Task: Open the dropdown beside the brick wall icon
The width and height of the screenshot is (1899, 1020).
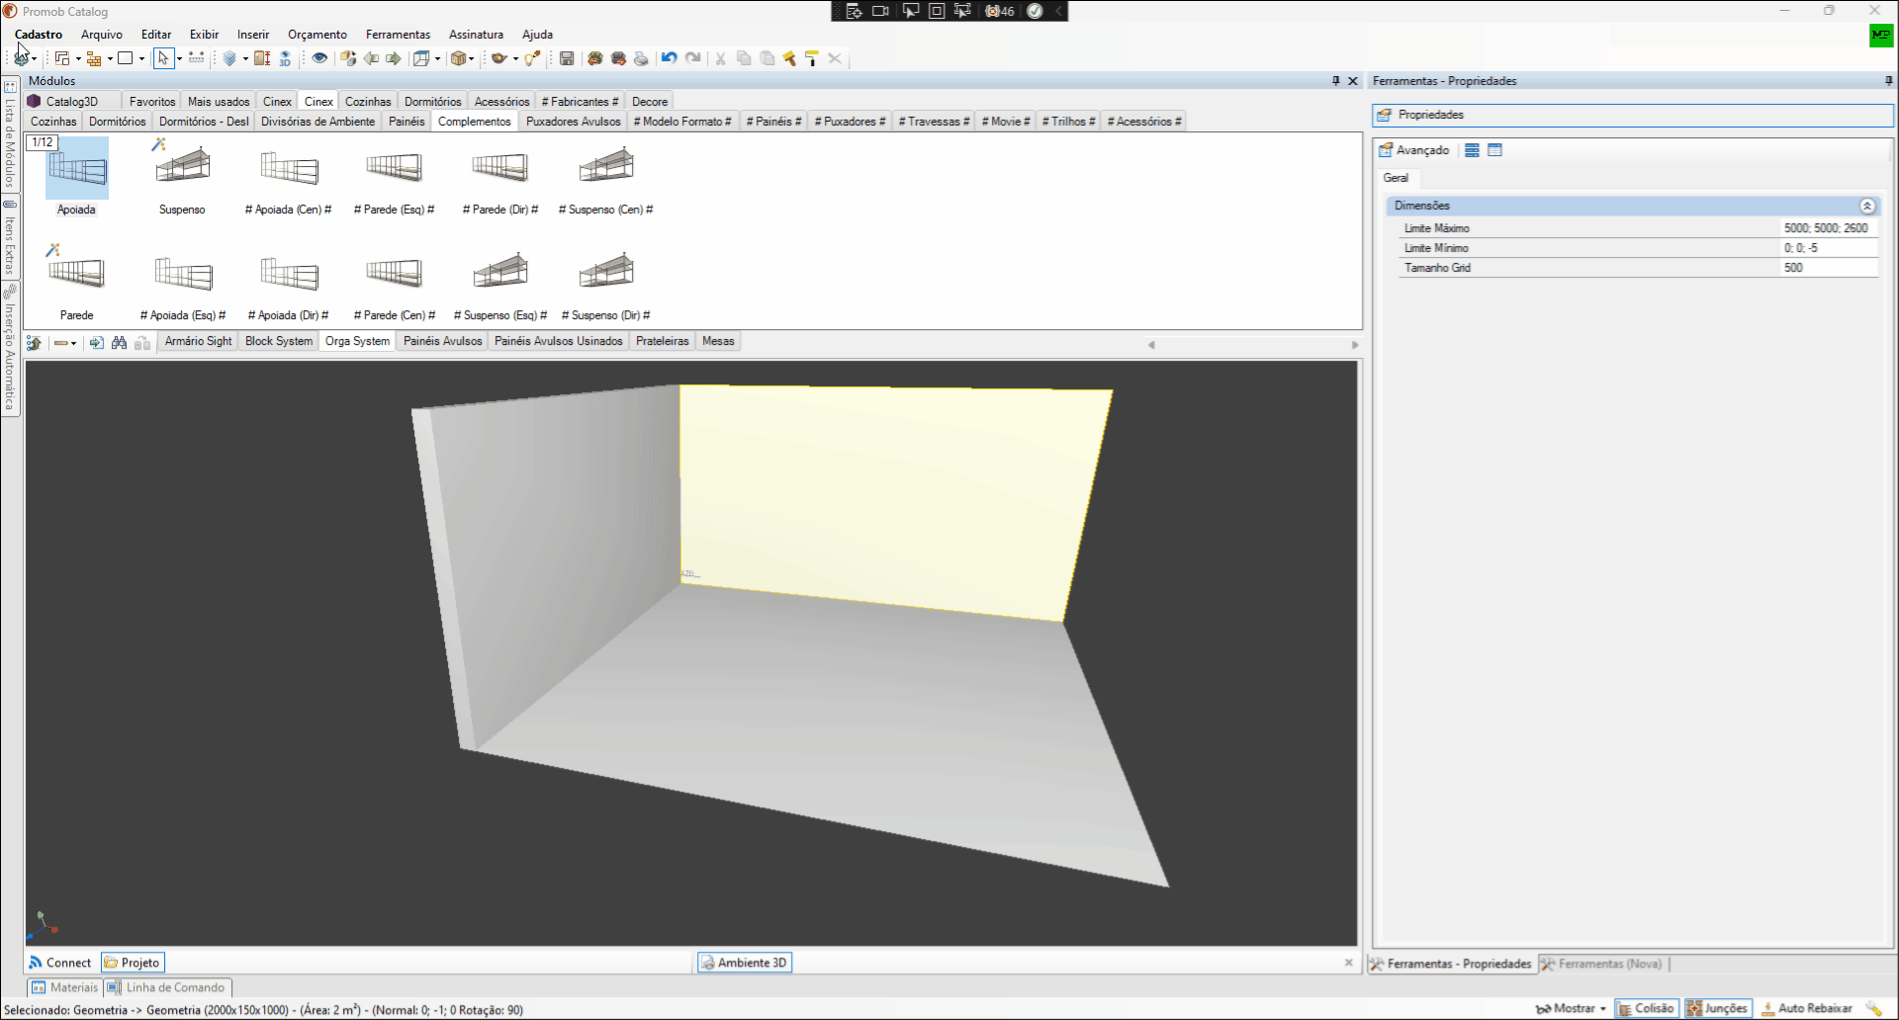Action: pyautogui.click(x=110, y=58)
